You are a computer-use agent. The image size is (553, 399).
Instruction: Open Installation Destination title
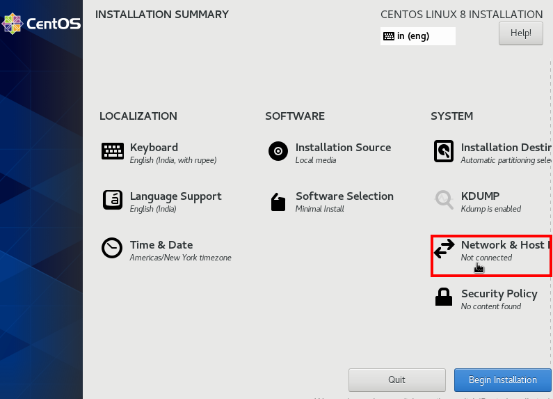tap(506, 147)
